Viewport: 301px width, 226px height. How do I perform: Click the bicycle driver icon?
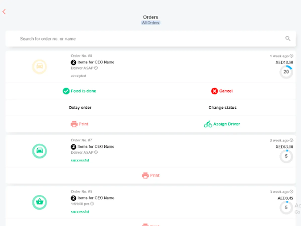208,124
